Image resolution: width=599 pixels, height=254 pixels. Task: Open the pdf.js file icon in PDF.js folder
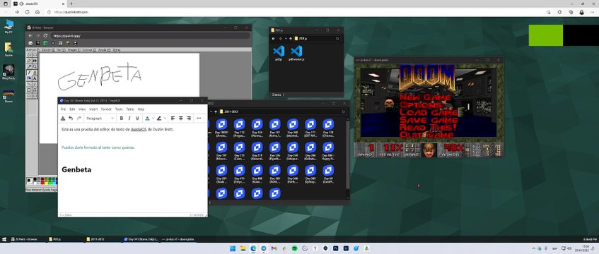(279, 53)
